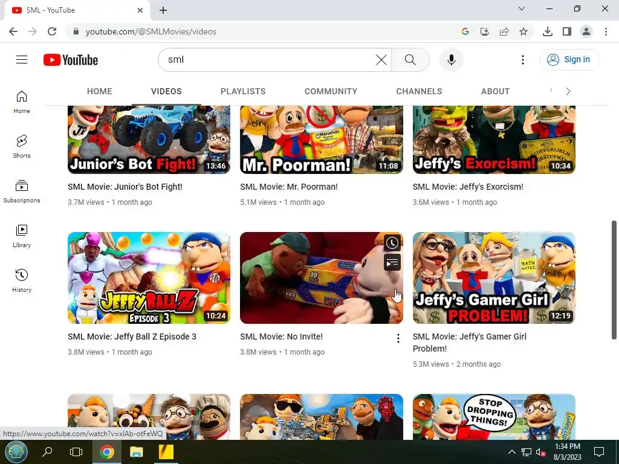This screenshot has width=619, height=464.
Task: Open title SML Movie: Jeffy Ball Z Episode 3
Action: pyautogui.click(x=132, y=337)
